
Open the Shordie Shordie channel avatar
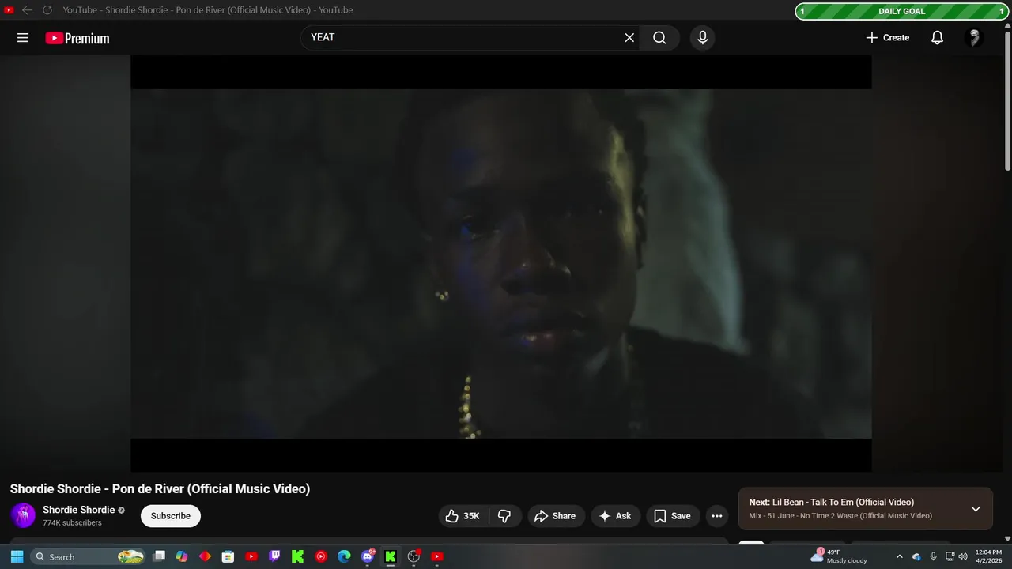[x=23, y=515]
